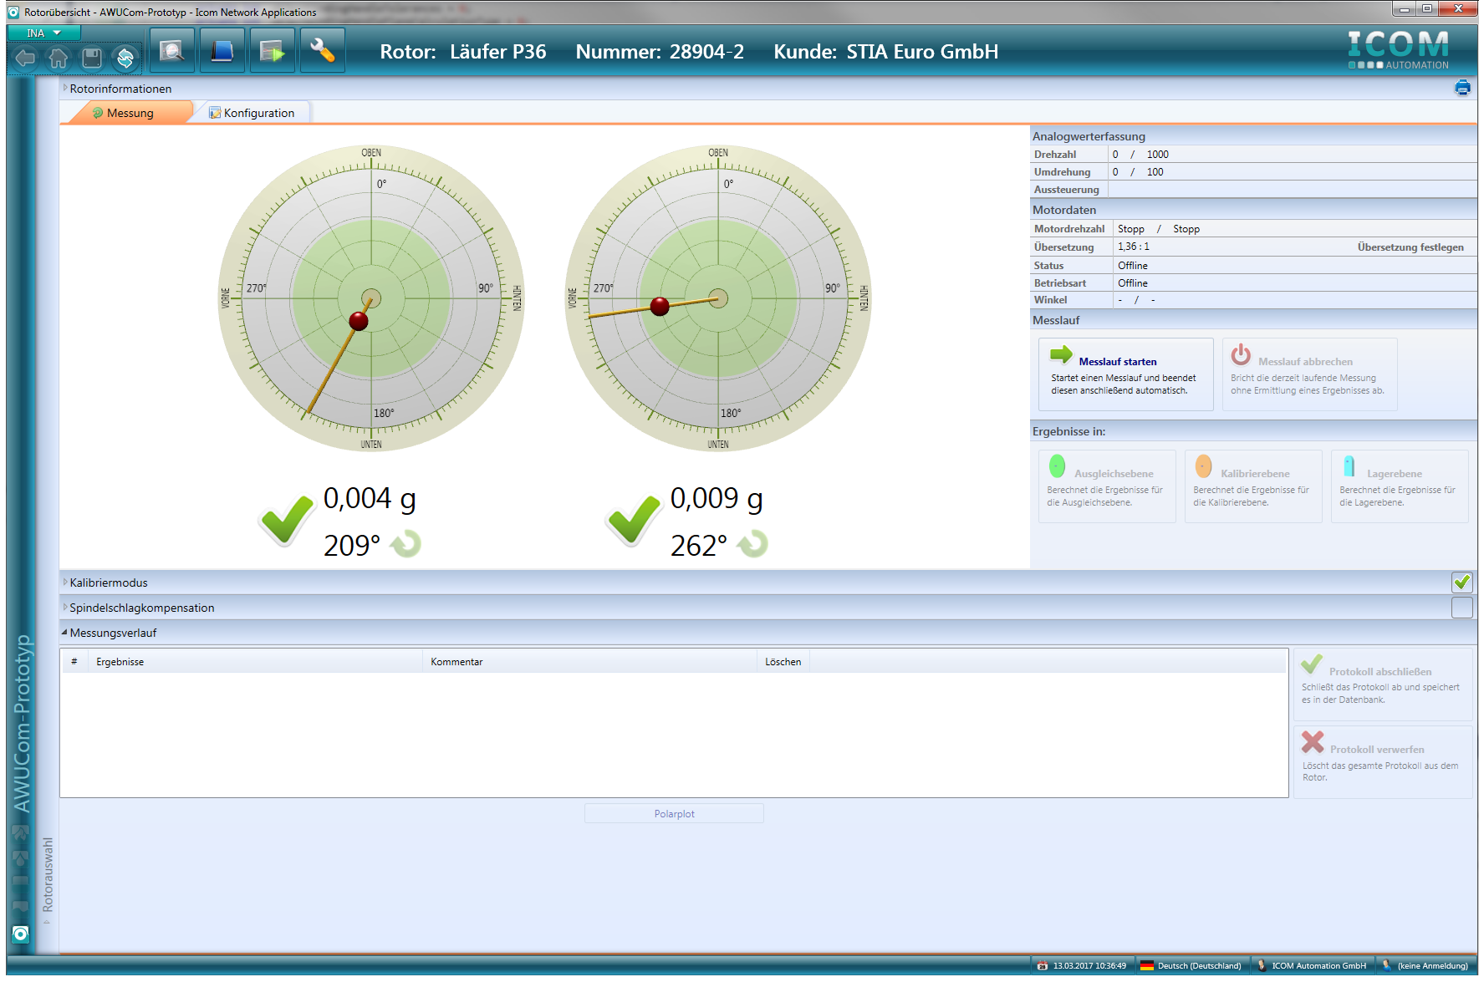This screenshot has height=982, width=1484.
Task: Select Kalibrierebene results button
Action: point(1253,486)
